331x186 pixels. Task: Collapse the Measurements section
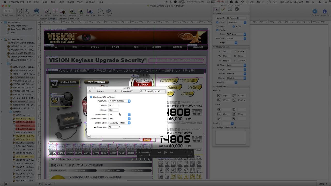pos(214,47)
